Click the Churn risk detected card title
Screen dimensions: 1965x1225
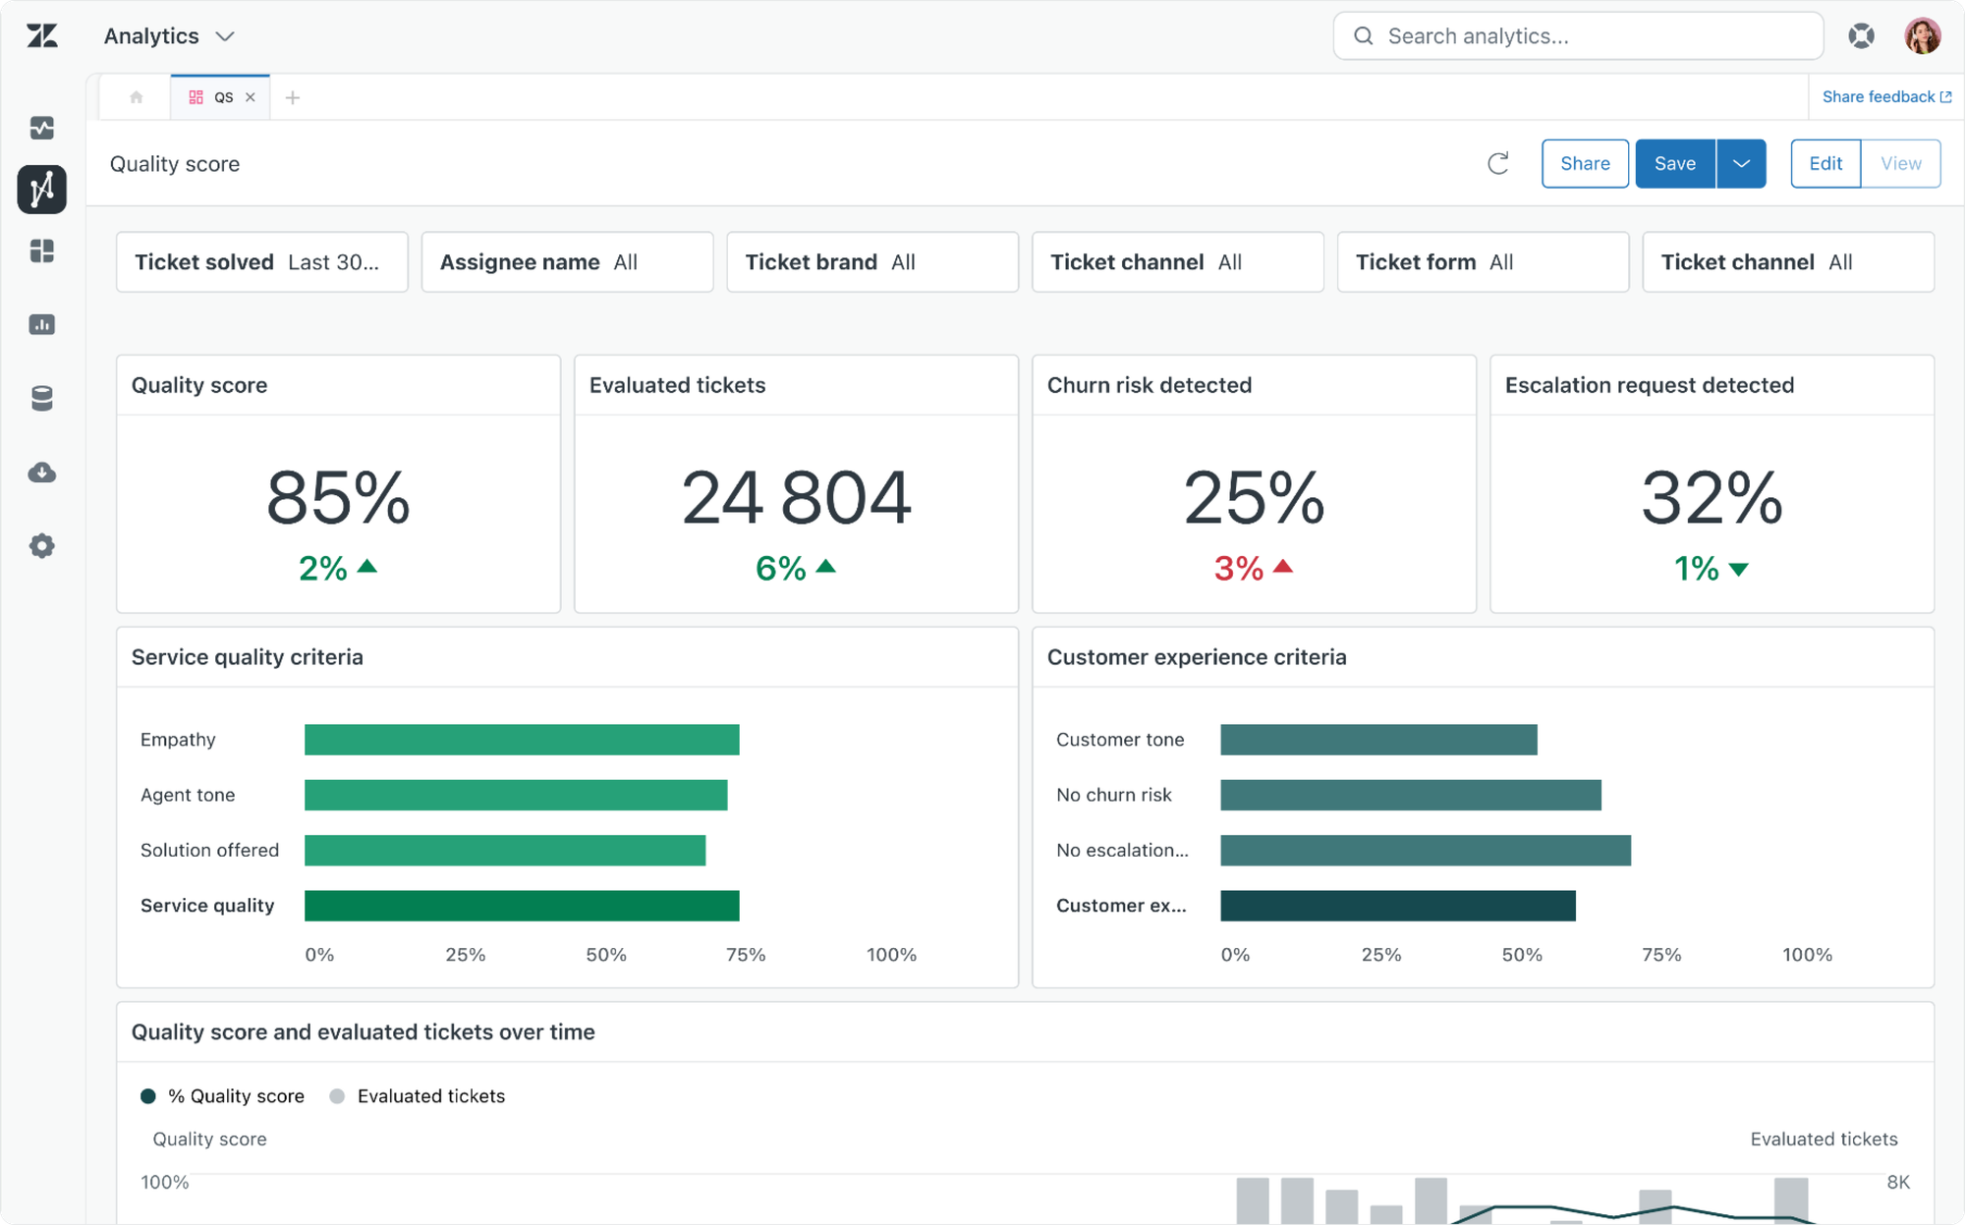click(1150, 385)
